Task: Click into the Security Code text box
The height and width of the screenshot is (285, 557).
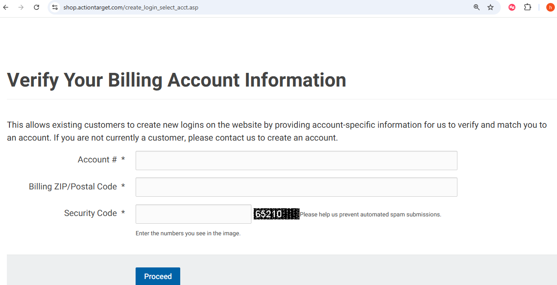Action: click(x=193, y=214)
